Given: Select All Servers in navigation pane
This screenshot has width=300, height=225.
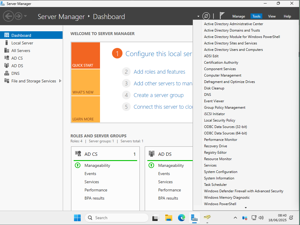Looking at the screenshot, I should [x=31, y=51].
